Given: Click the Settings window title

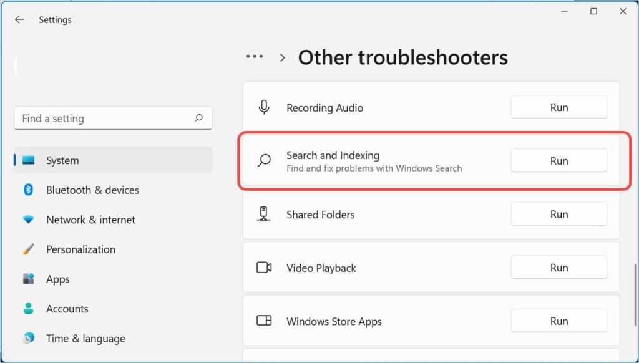Looking at the screenshot, I should coord(55,19).
